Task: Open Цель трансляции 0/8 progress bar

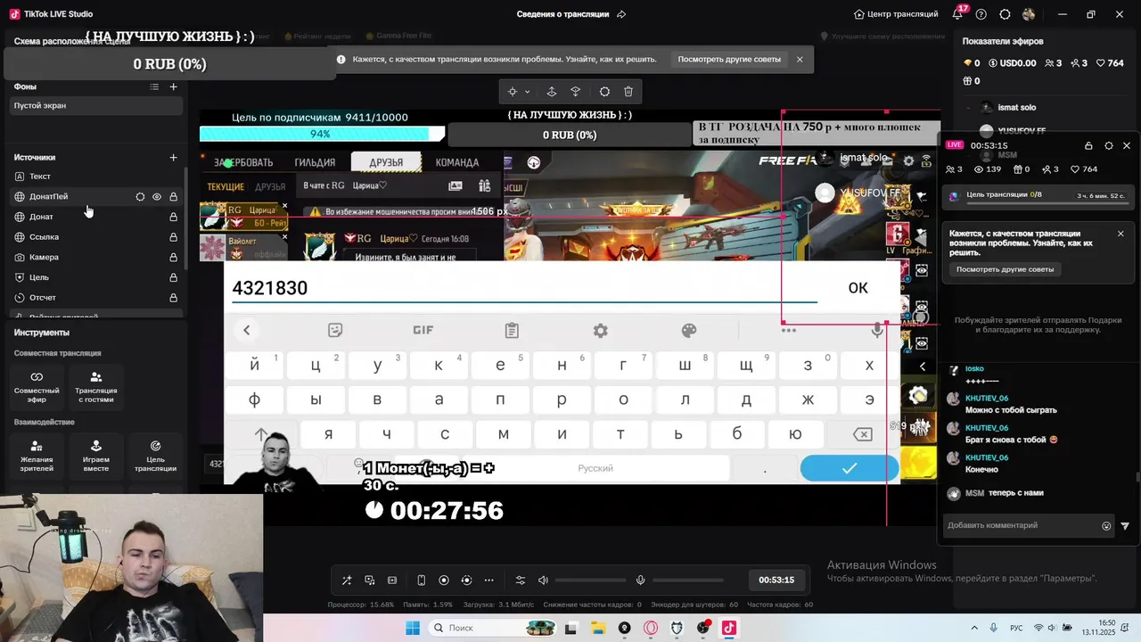Action: pos(1038,195)
